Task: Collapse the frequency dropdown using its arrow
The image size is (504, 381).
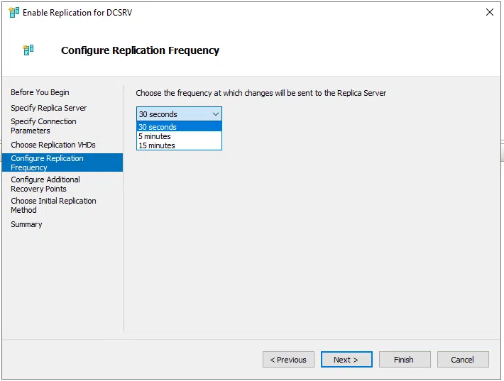Action: 216,114
